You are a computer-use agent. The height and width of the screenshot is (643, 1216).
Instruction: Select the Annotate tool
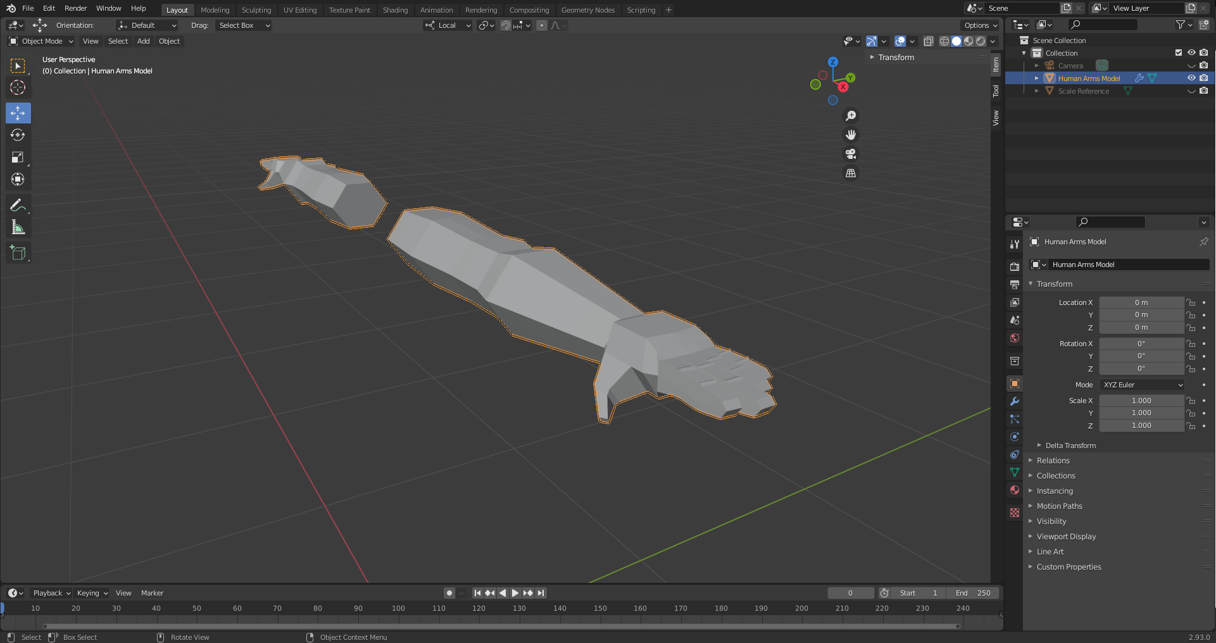point(18,205)
